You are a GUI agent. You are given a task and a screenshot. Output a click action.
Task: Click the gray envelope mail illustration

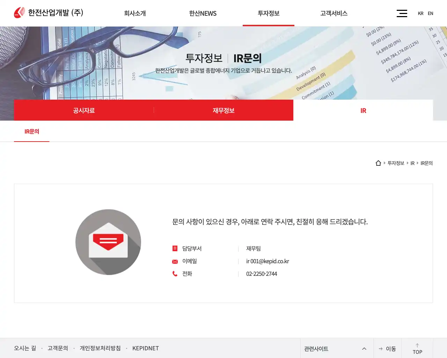coord(108,242)
